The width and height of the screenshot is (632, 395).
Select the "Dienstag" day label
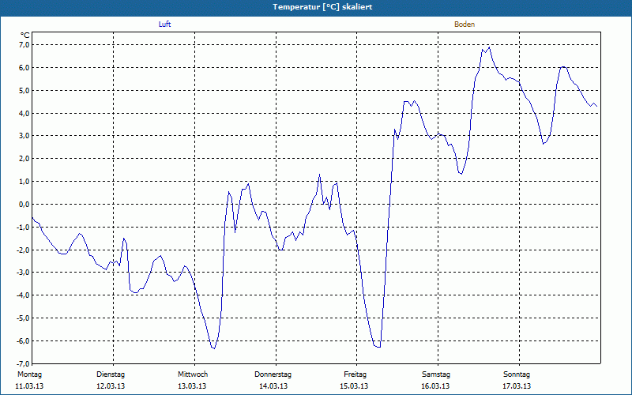(x=111, y=374)
